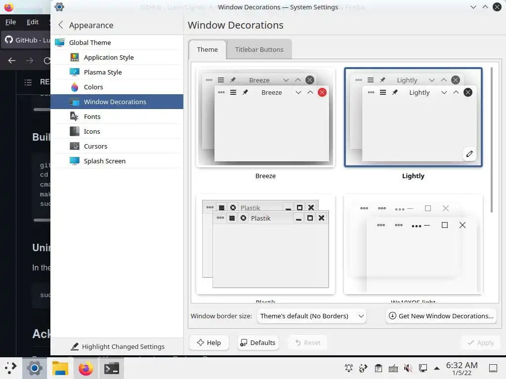This screenshot has height=379, width=506.
Task: Switch to the Theme tab
Action: 207,50
